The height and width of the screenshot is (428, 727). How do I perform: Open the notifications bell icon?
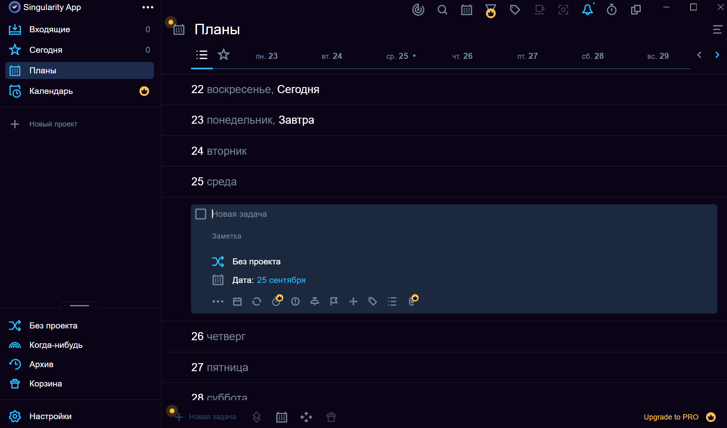[x=588, y=10]
